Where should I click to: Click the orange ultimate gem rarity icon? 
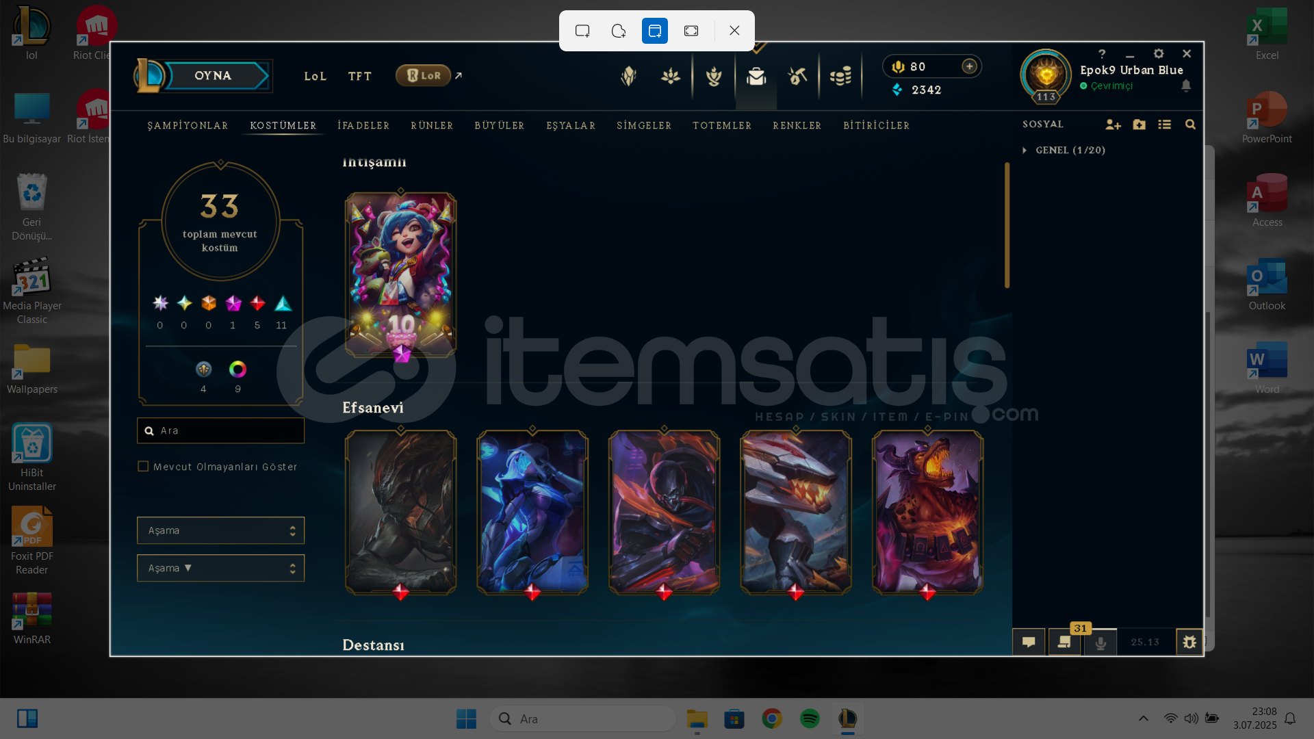[209, 303]
